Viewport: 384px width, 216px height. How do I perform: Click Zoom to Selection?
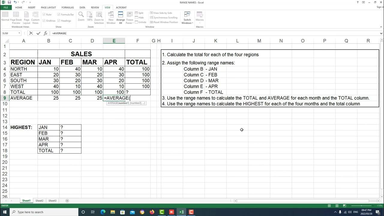point(99,18)
